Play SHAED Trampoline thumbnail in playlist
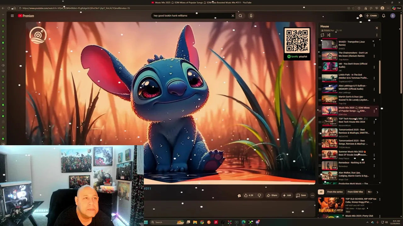This screenshot has width=403, height=226. 329,45
